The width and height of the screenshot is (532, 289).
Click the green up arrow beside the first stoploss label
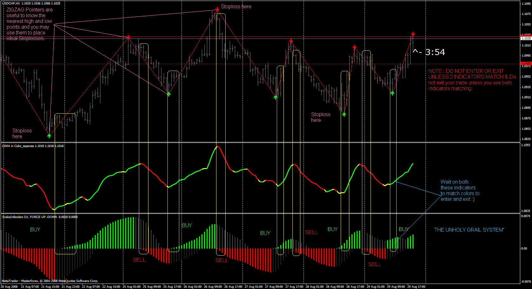tap(49, 135)
